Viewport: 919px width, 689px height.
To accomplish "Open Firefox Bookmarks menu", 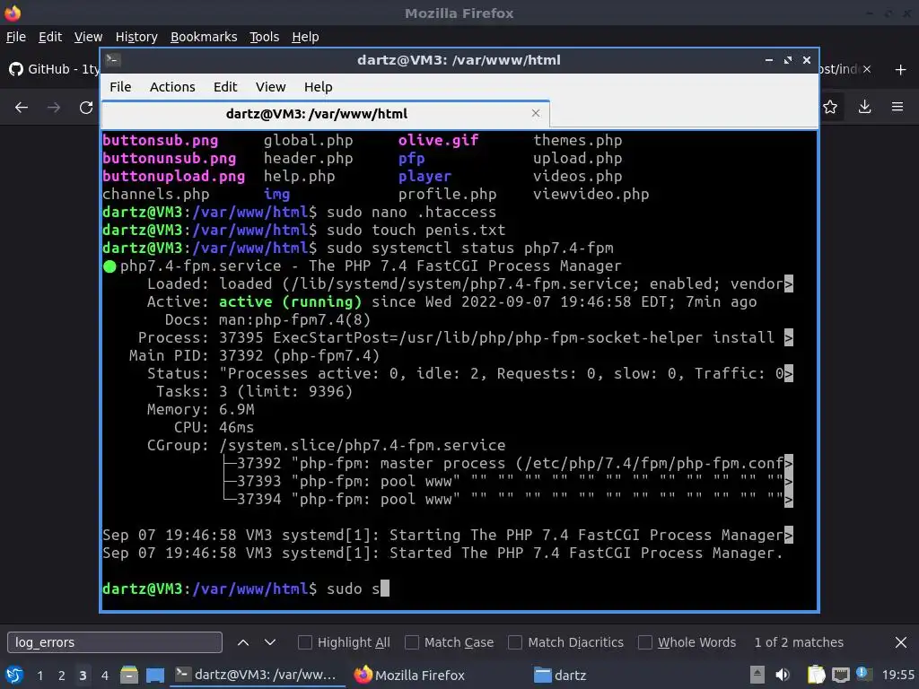I will tap(204, 37).
